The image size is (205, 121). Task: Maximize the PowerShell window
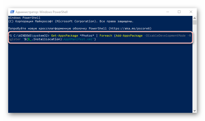tap(179, 12)
